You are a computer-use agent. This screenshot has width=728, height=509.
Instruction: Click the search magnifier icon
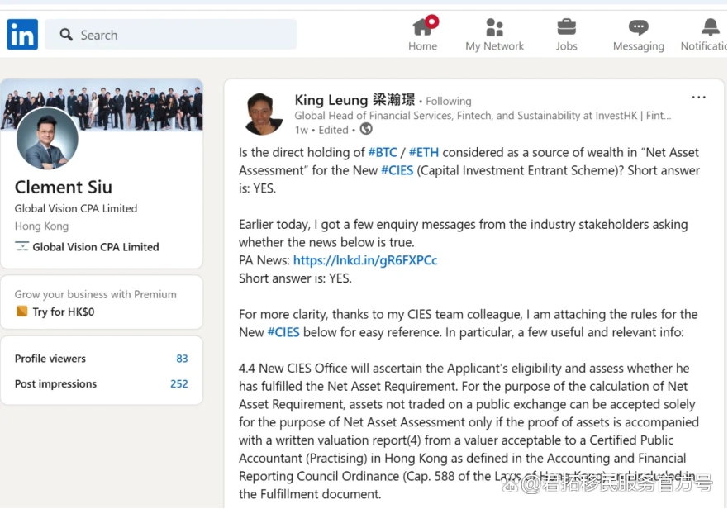(x=66, y=35)
